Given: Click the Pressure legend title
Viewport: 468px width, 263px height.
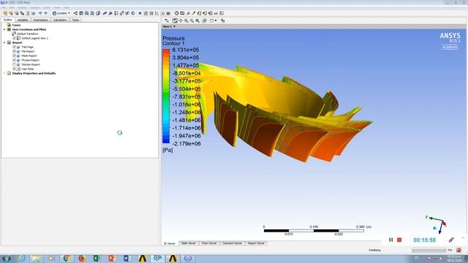Looking at the screenshot, I should 173,39.
